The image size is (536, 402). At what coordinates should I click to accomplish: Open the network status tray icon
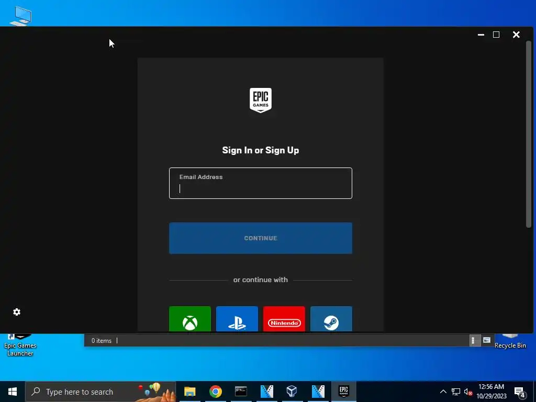[456, 392]
